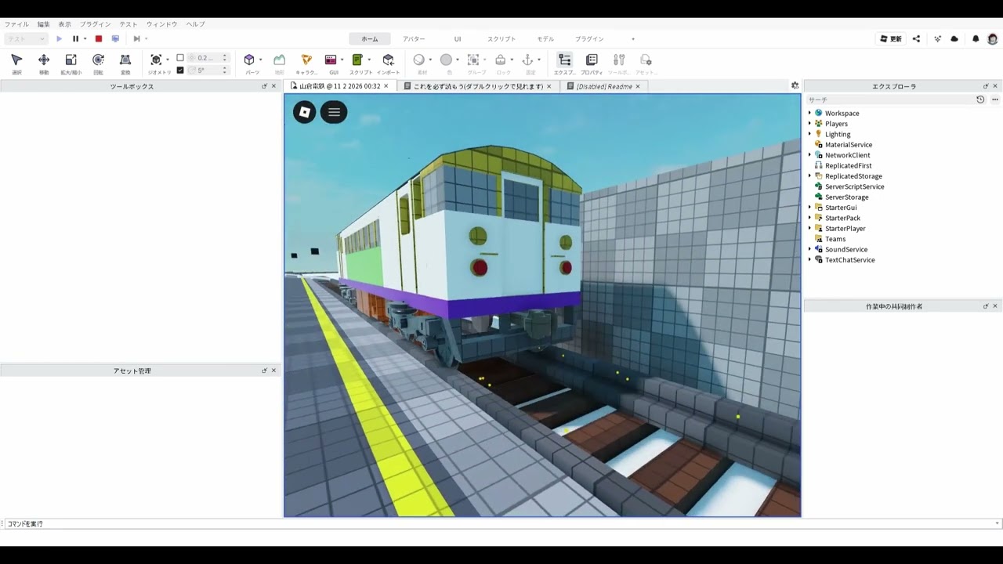Expand the ReplicatedStorage node
This screenshot has height=564, width=1003.
coord(809,176)
